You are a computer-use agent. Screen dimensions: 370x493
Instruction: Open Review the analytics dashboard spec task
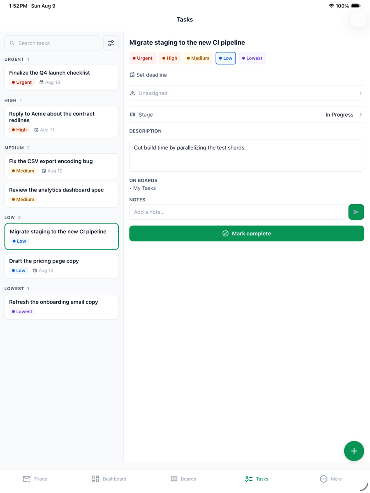pos(62,195)
